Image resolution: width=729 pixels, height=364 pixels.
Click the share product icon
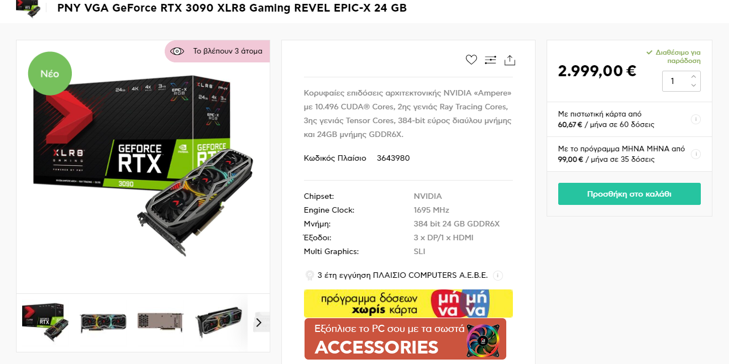[x=510, y=60]
